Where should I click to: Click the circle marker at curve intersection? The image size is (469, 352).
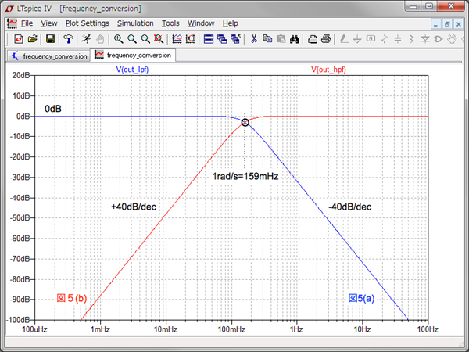[x=245, y=122]
